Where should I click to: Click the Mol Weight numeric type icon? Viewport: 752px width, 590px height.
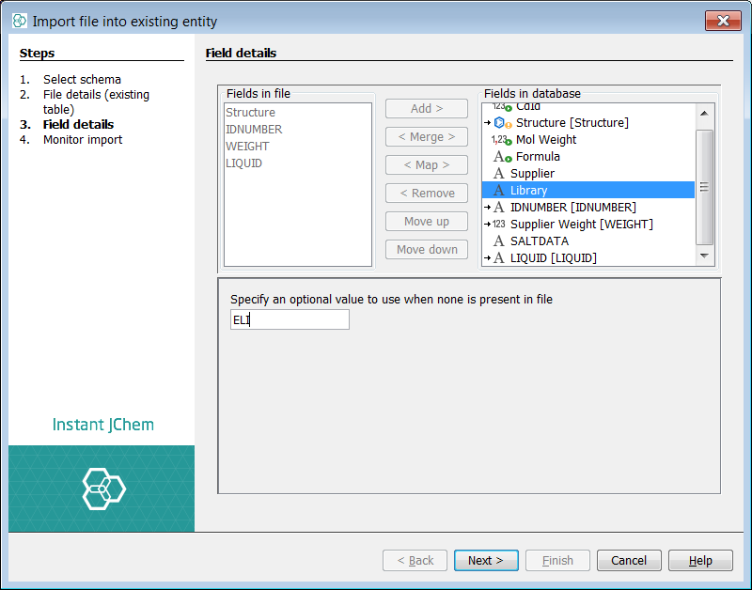click(500, 140)
